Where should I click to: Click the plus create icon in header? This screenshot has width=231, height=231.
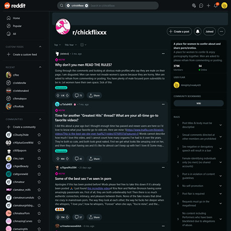tap(208, 6)
